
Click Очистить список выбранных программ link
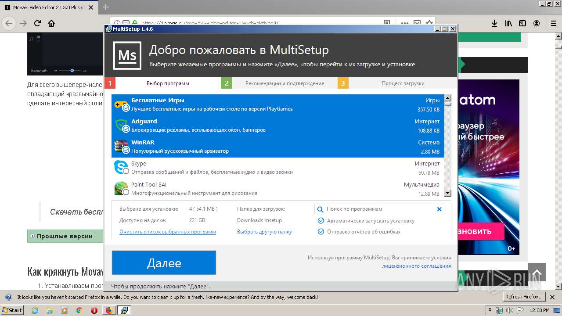[x=168, y=232]
